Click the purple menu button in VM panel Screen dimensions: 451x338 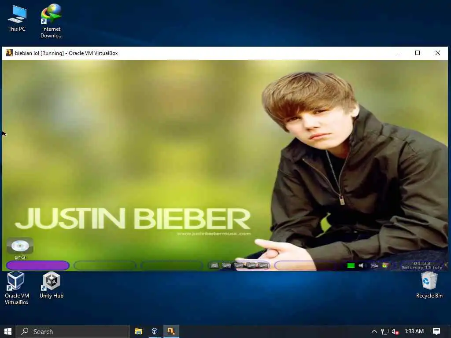(x=38, y=265)
